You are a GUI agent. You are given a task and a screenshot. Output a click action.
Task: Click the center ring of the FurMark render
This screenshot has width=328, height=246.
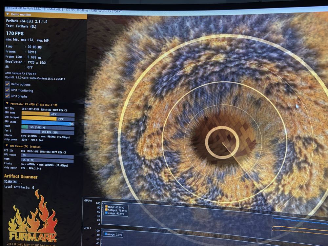[222, 142]
